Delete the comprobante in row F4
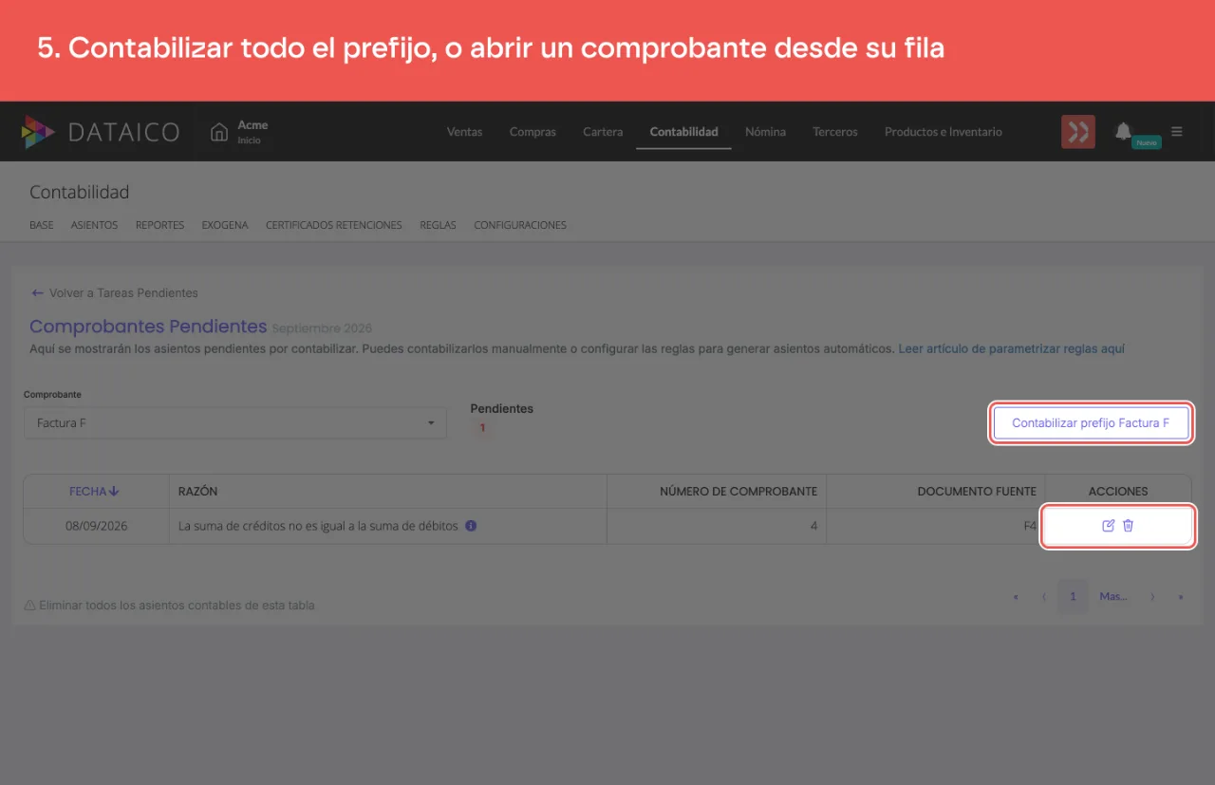This screenshot has height=785, width=1215. click(1129, 526)
